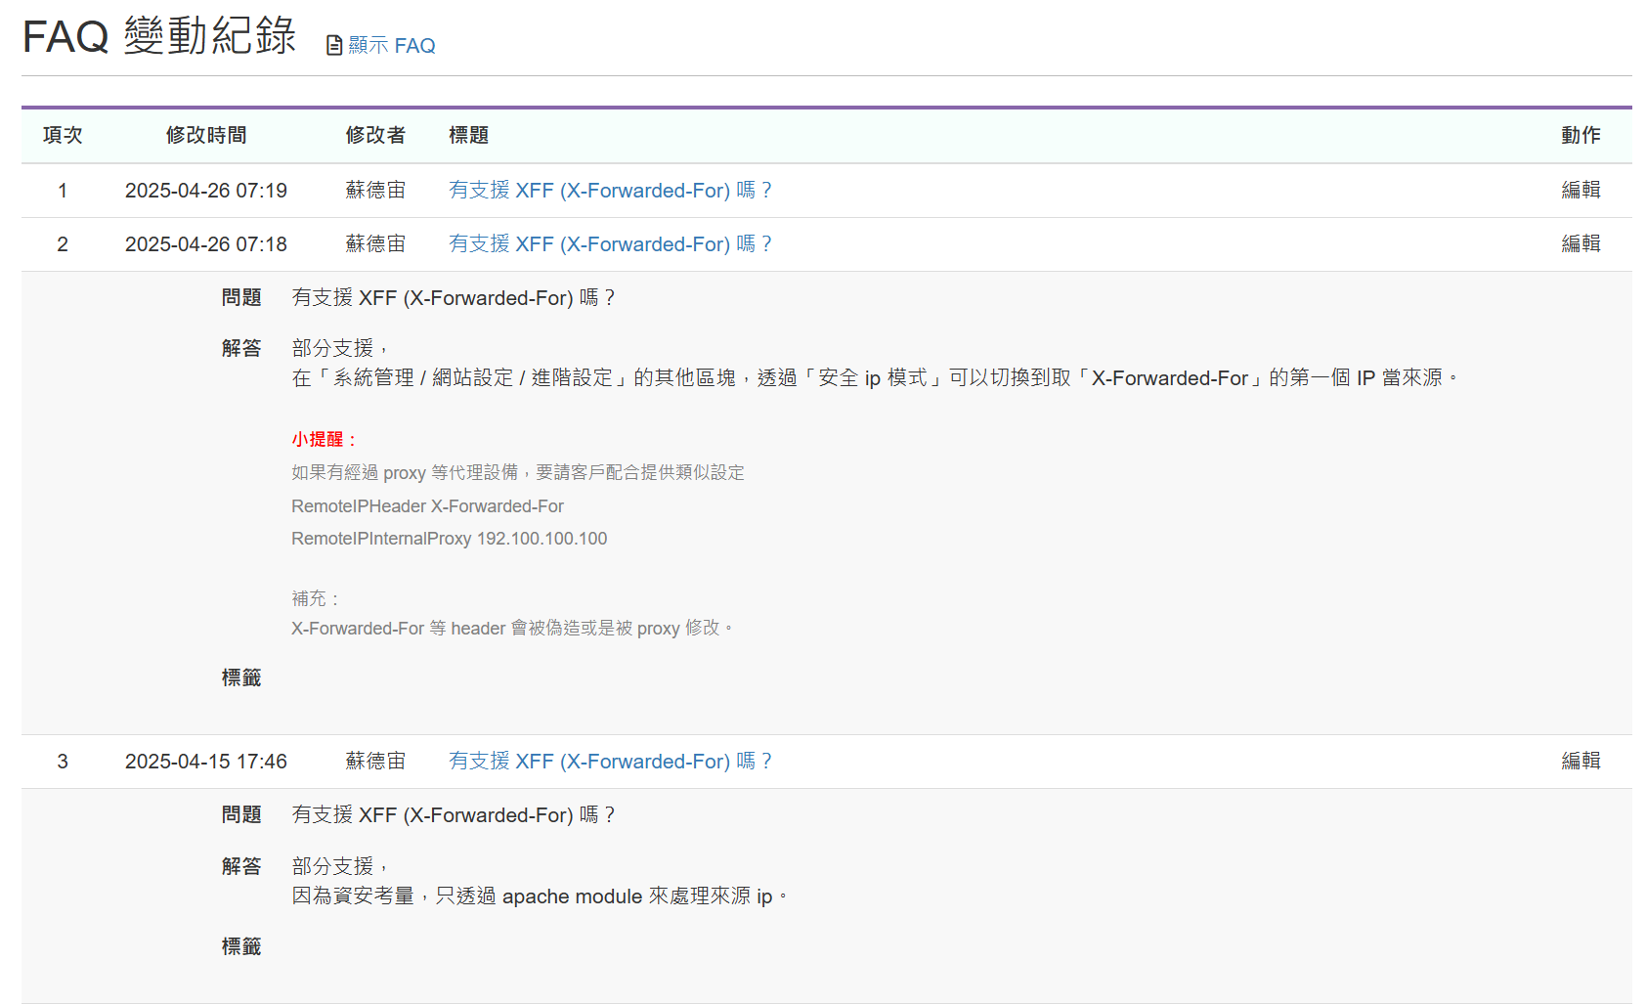Viewport: 1646px width, 1005px height.
Task: Click author 蘇德宙 on revision 3
Action: pyautogui.click(x=376, y=761)
